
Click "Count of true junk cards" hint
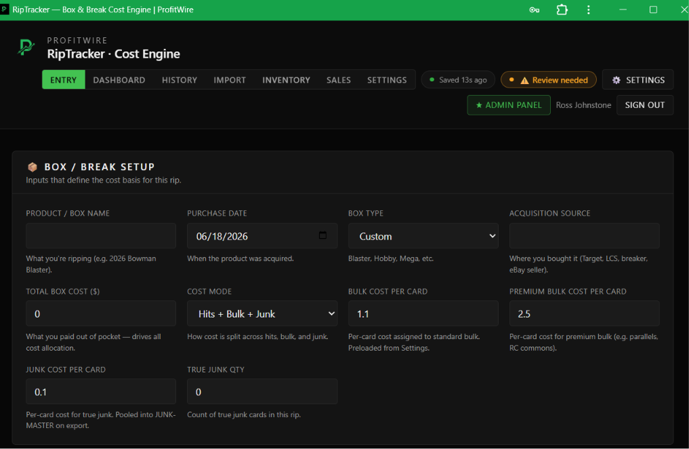(244, 414)
